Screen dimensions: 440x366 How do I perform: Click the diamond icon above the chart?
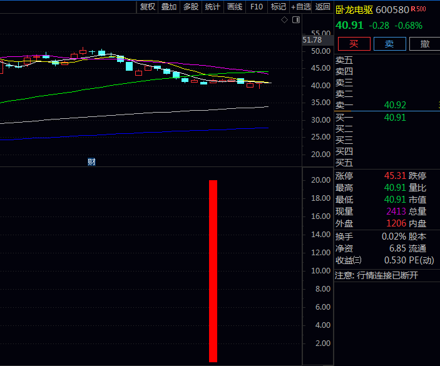coord(284,20)
